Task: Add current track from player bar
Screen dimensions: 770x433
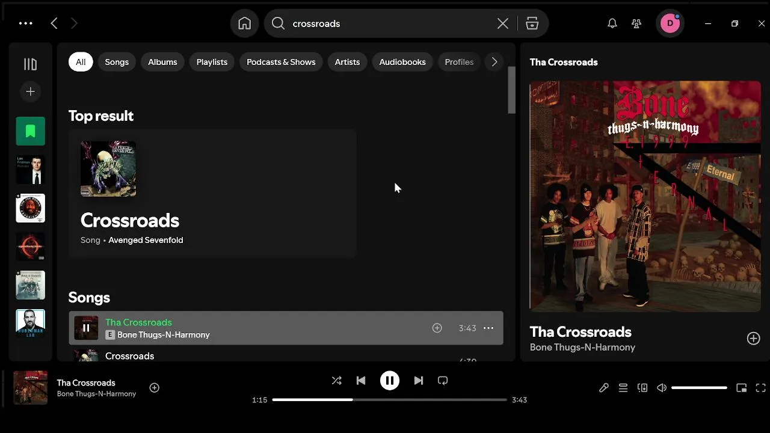Action: 154,388
